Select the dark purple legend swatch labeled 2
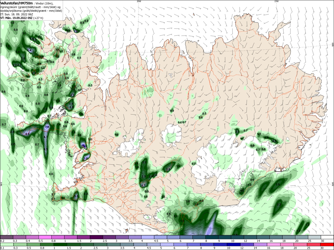This screenshot has width=334, height=250. coord(96,237)
